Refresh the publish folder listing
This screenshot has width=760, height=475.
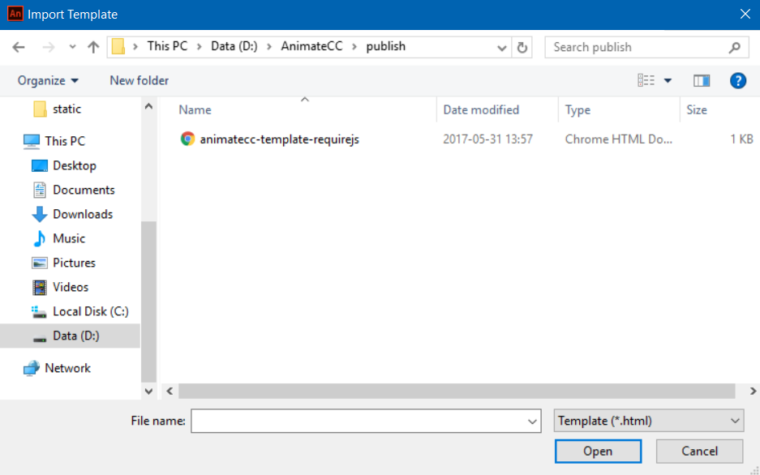tap(522, 47)
